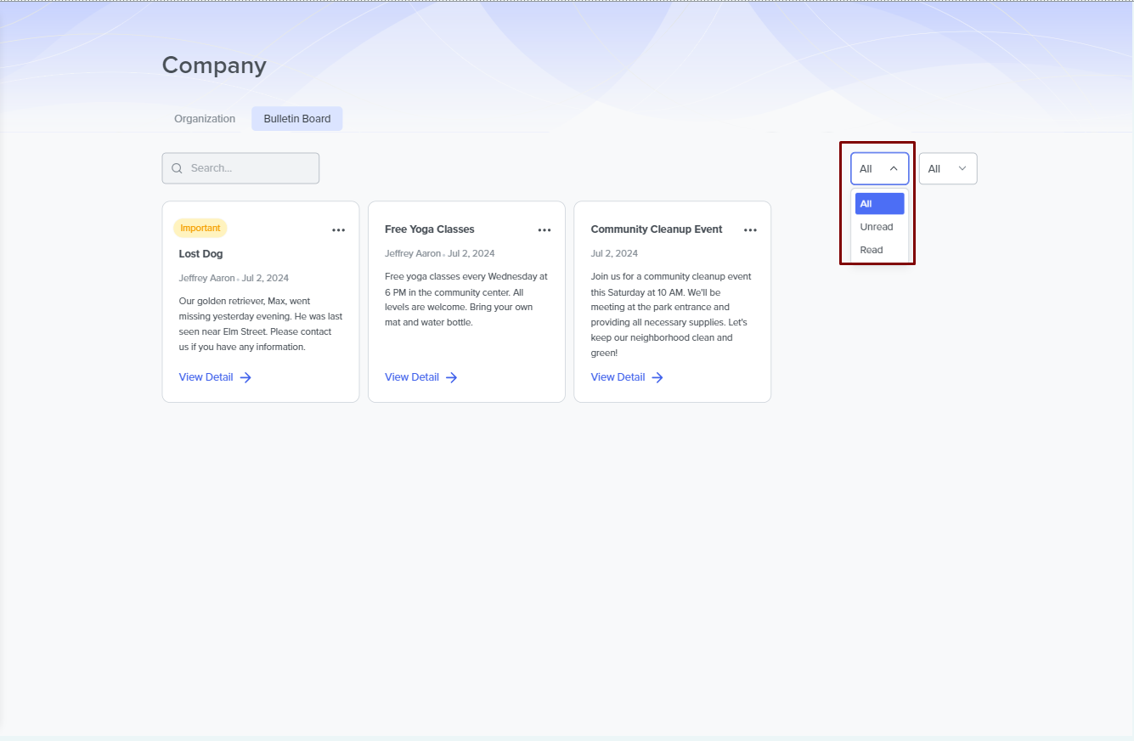Click the Important badge on Lost Dog card
Viewport: 1134px width, 741px height.
200,228
